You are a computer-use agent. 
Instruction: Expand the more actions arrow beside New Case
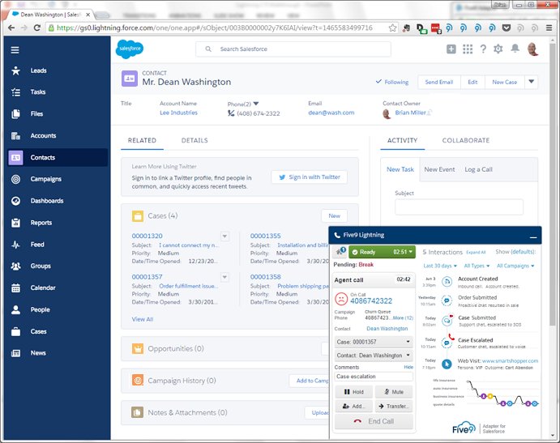click(531, 82)
